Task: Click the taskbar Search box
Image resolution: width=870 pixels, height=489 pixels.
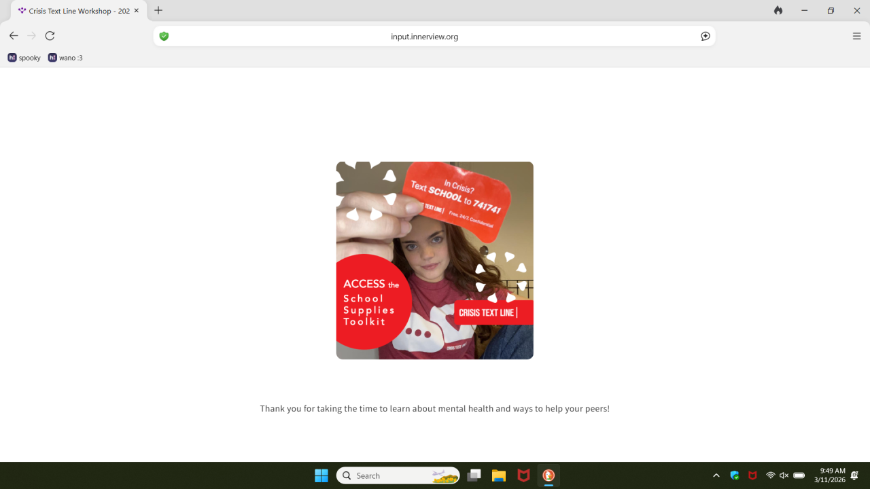Action: tap(398, 475)
